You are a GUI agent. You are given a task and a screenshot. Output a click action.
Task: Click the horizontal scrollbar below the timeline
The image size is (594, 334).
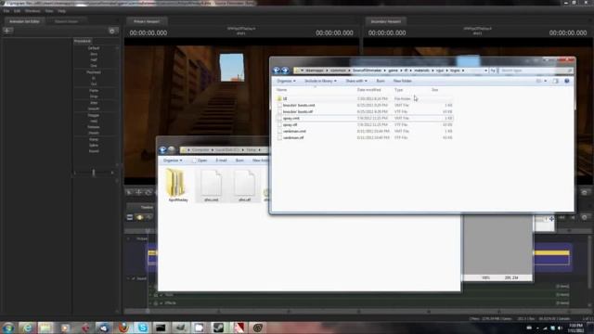click(x=356, y=312)
